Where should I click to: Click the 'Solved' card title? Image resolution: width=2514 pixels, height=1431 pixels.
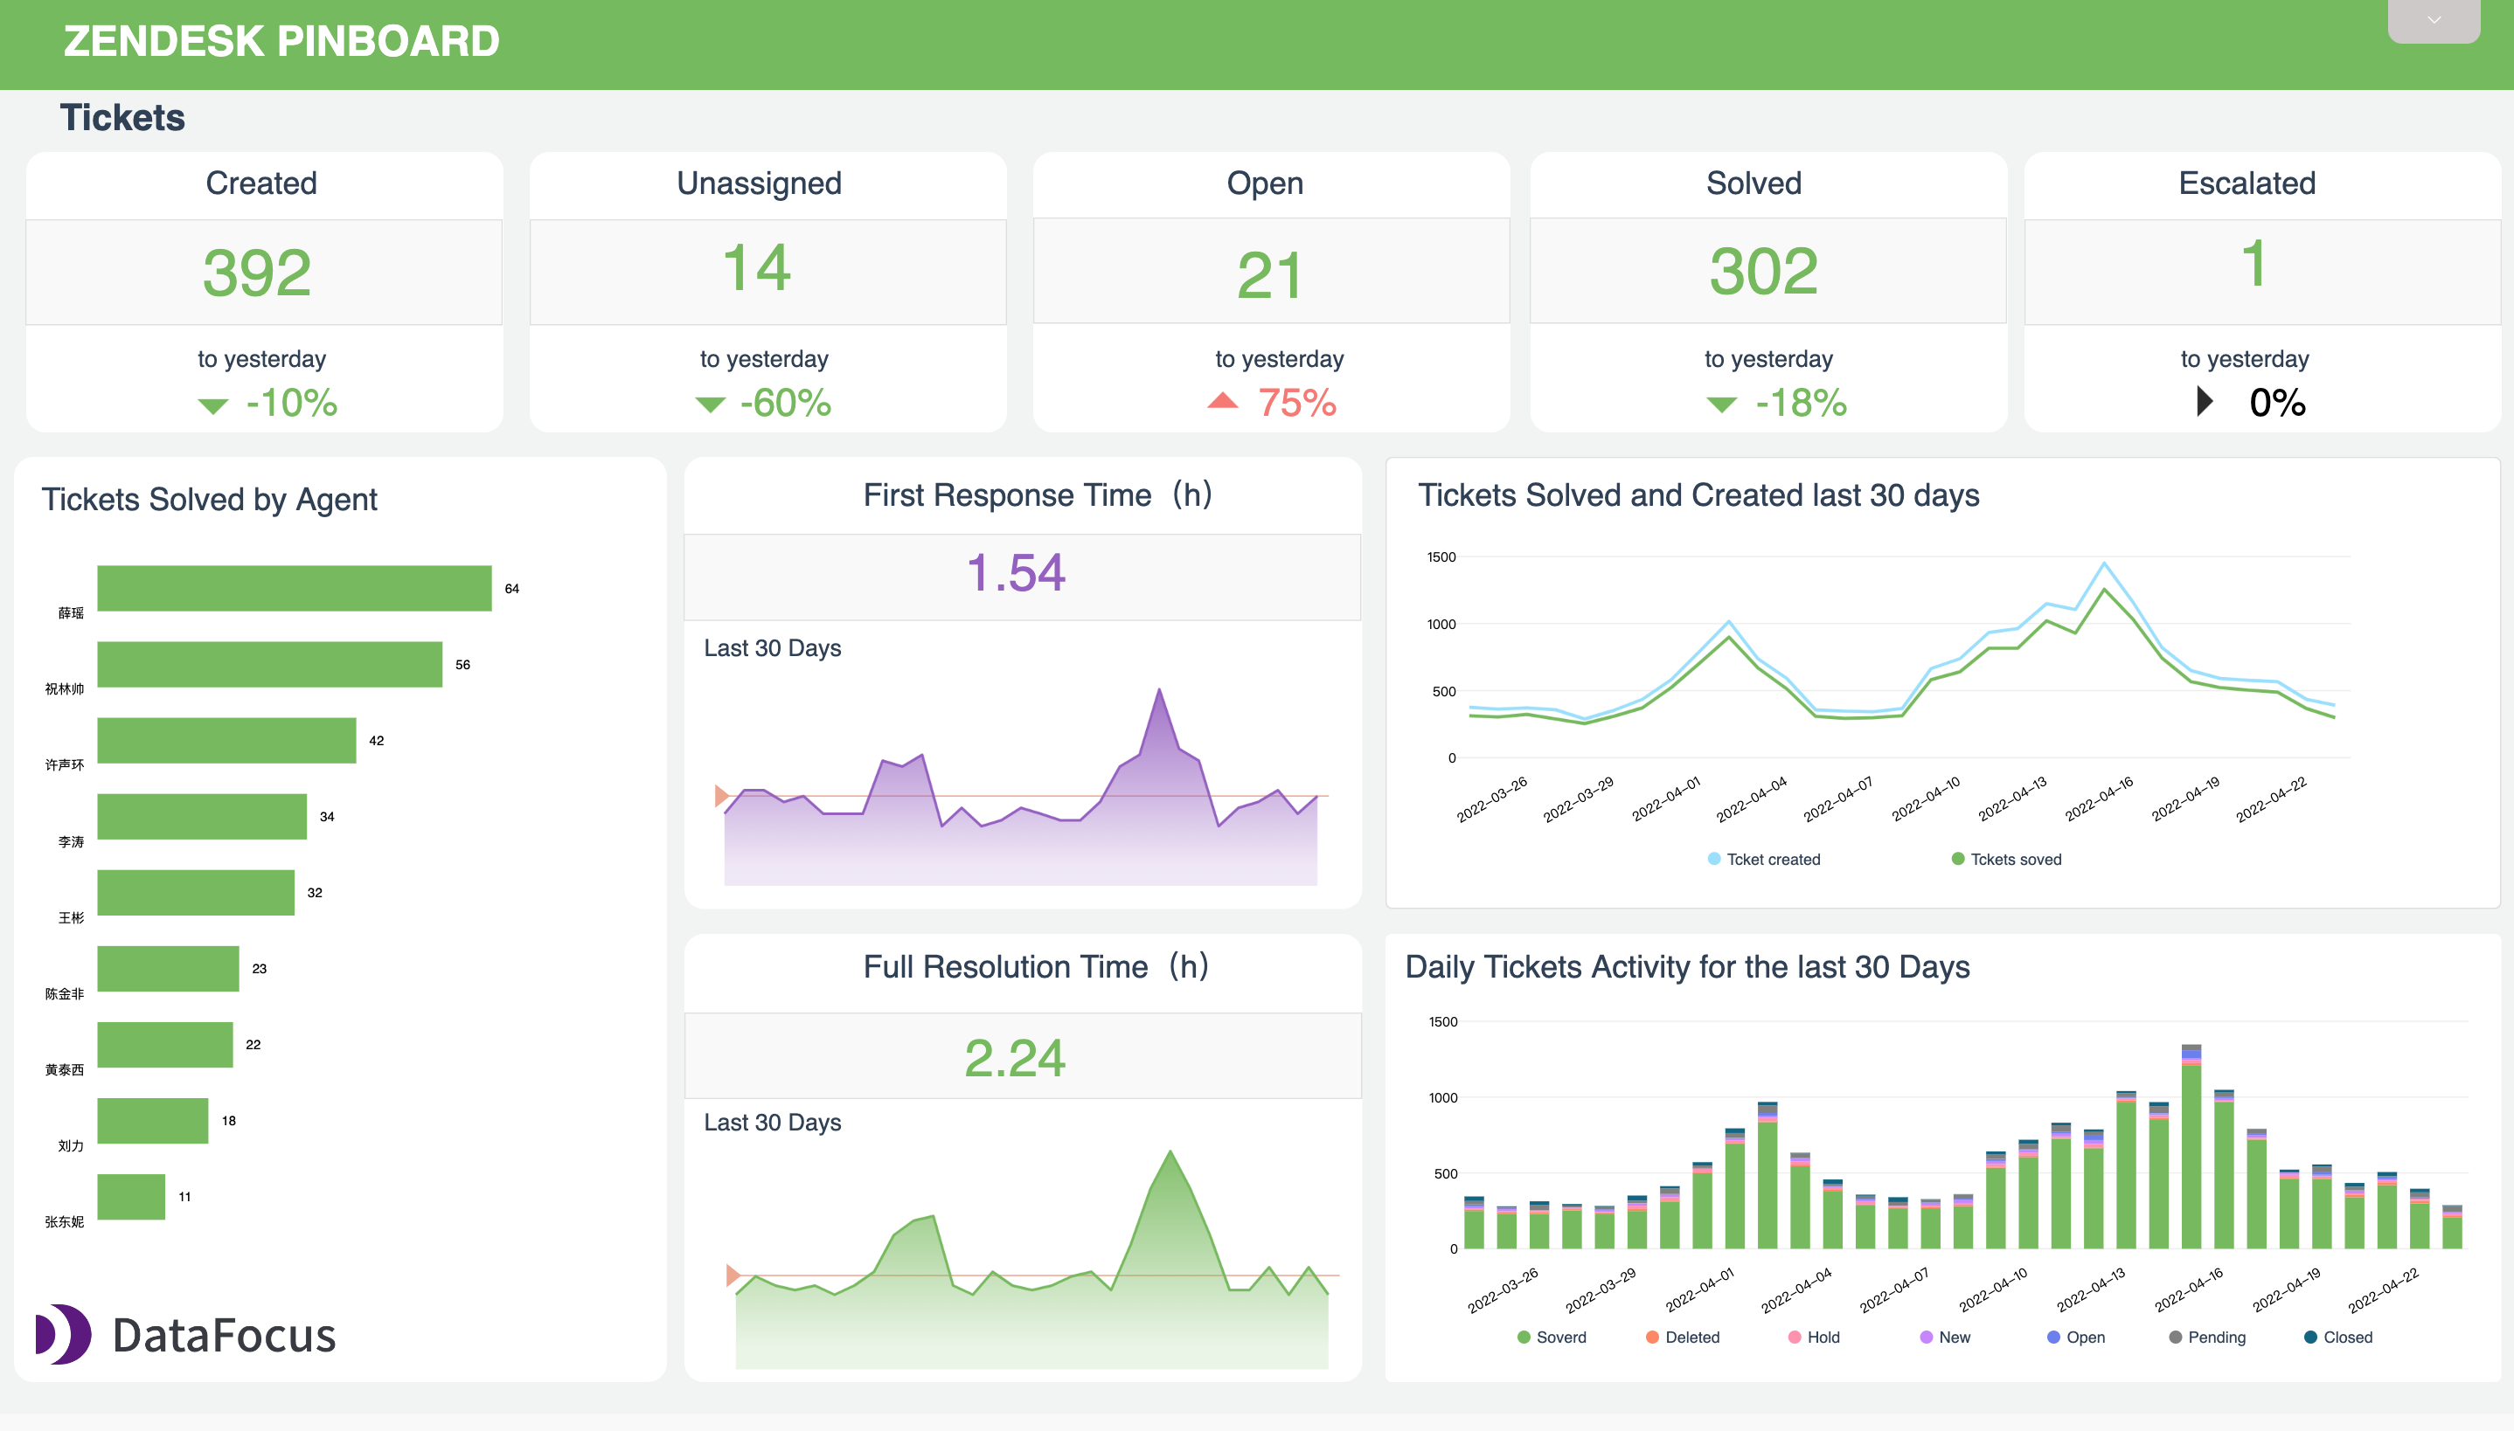(1754, 183)
